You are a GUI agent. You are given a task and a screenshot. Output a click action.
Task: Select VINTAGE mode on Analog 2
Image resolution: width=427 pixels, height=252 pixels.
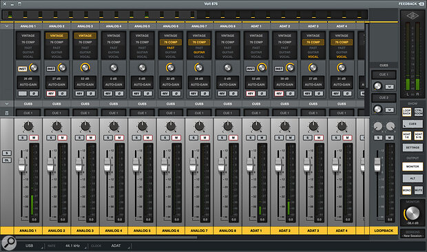(x=56, y=36)
